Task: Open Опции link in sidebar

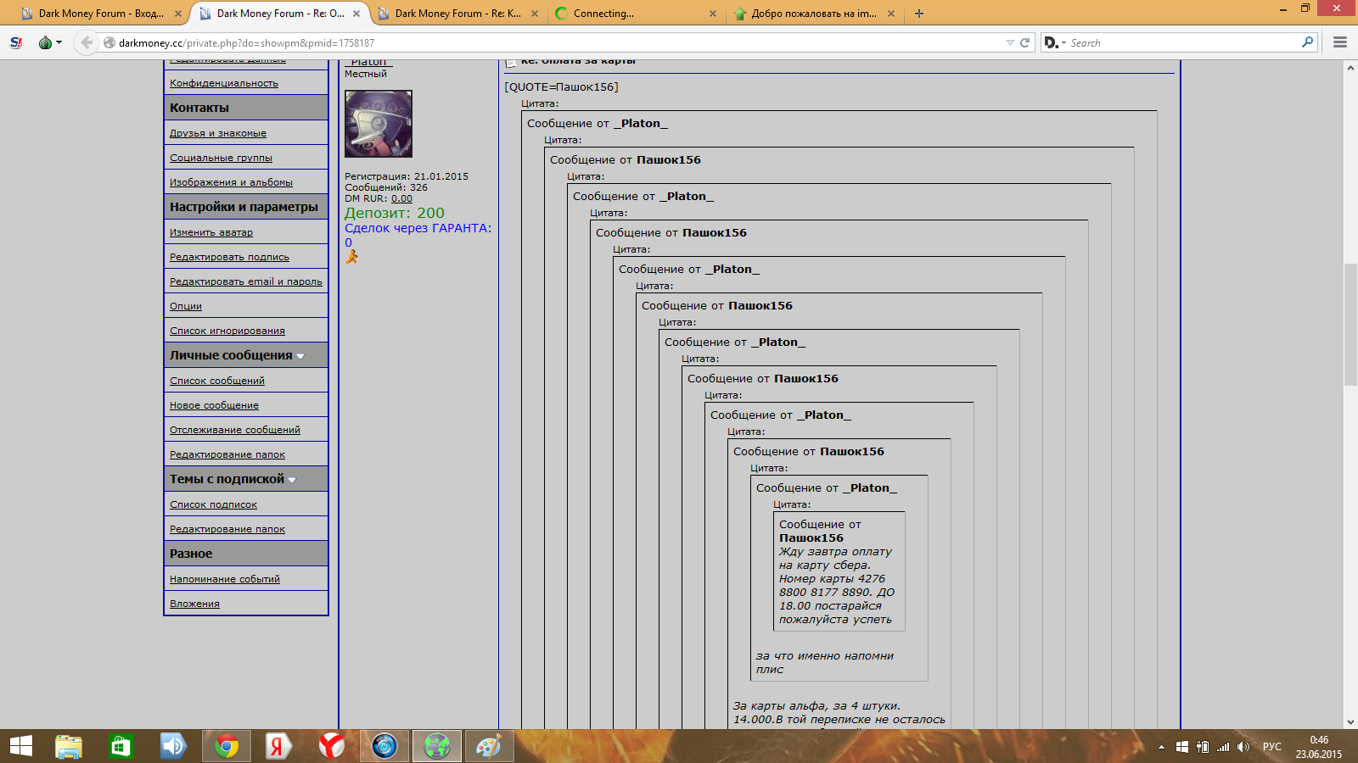Action: coord(186,306)
